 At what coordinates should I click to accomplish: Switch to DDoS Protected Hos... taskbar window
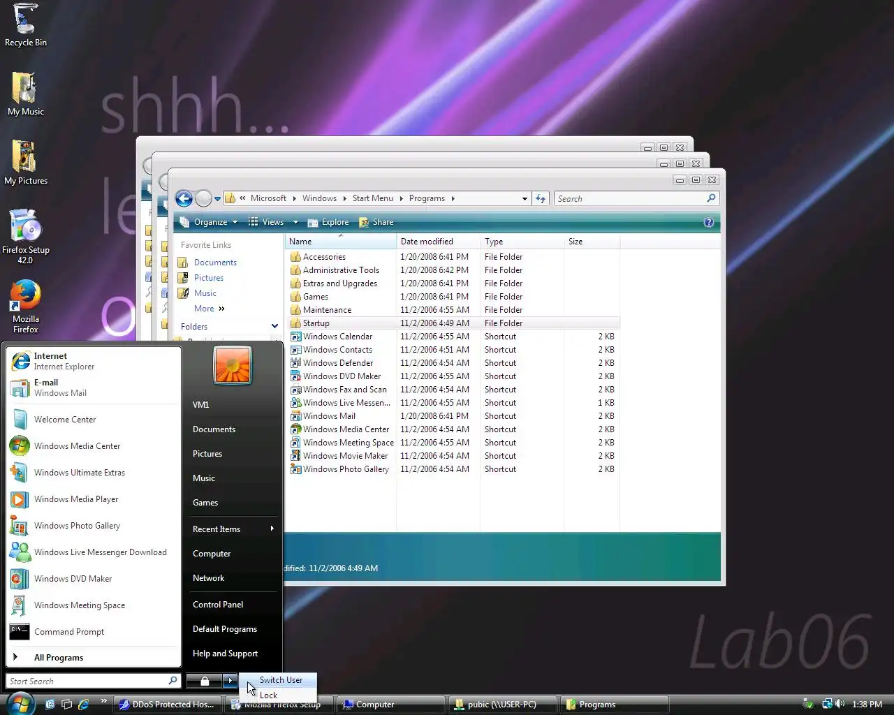(168, 705)
